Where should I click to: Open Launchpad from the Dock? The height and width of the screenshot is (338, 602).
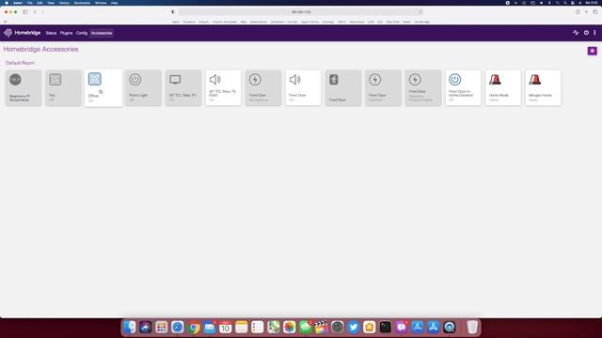161,327
